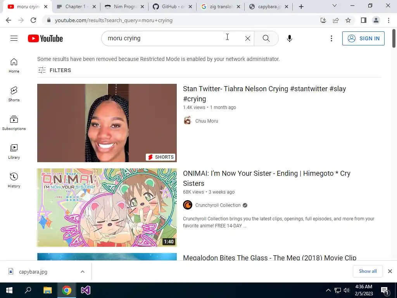Viewport: 397px width, 298px height.
Task: Open Visual Studio from taskbar
Action: [86, 290]
